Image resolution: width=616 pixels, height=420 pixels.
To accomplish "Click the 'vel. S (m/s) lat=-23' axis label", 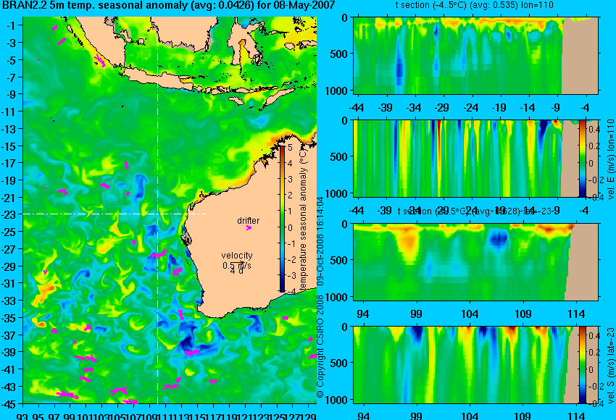I will (611, 366).
